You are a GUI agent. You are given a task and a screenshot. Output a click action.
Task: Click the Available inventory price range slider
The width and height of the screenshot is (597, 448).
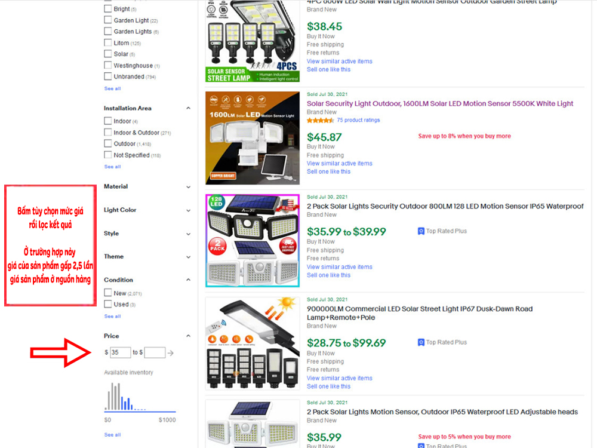pyautogui.click(x=140, y=412)
